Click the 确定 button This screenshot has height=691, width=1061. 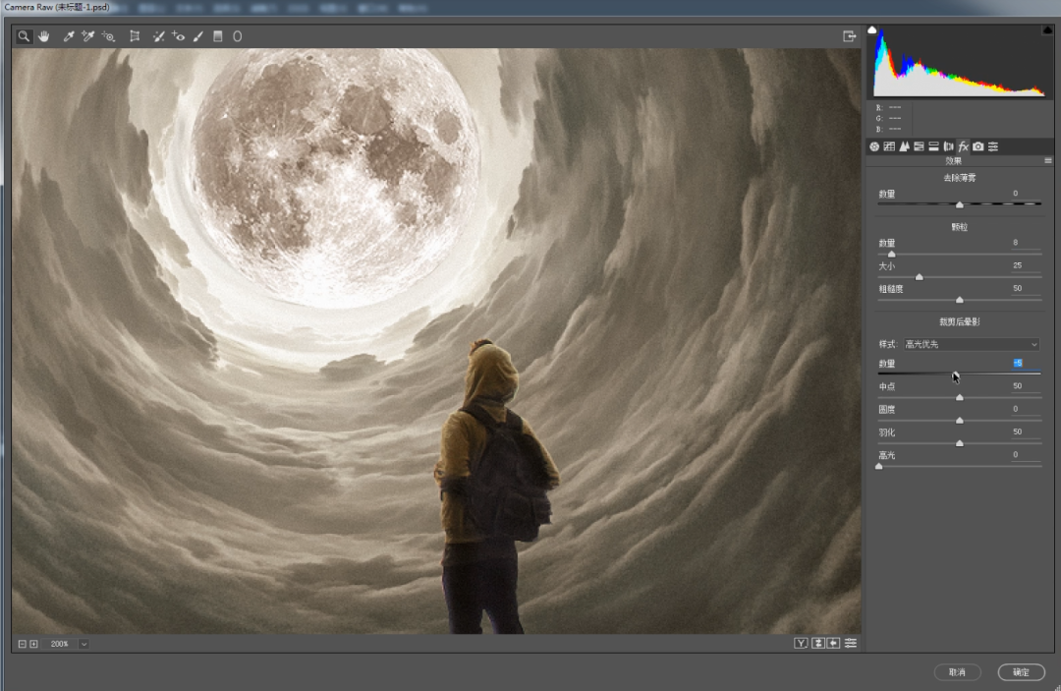[x=1021, y=672]
